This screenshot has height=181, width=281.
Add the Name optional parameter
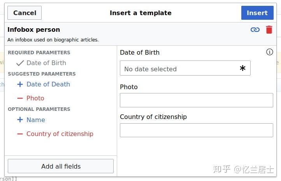pos(35,120)
